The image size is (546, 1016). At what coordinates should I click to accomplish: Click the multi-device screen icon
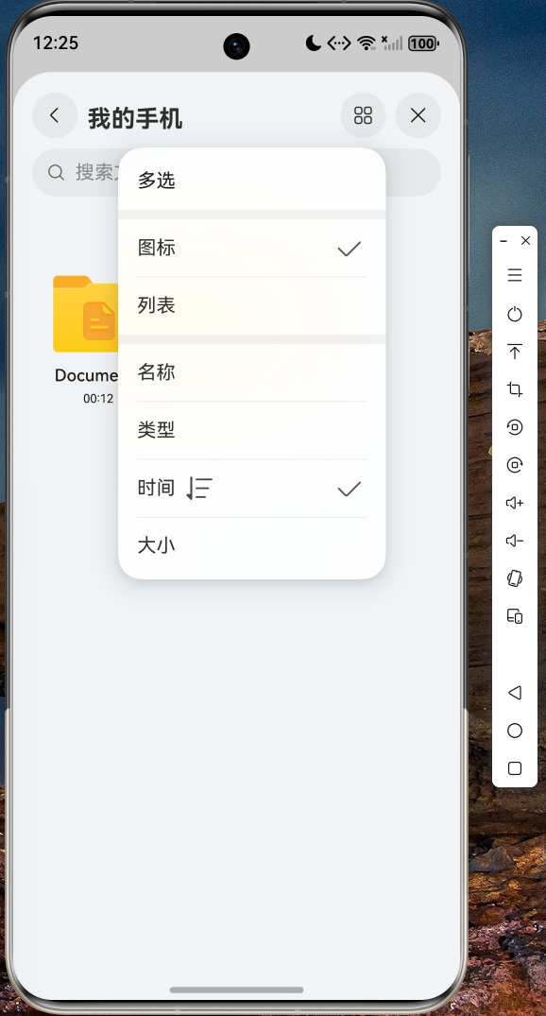pyautogui.click(x=515, y=616)
